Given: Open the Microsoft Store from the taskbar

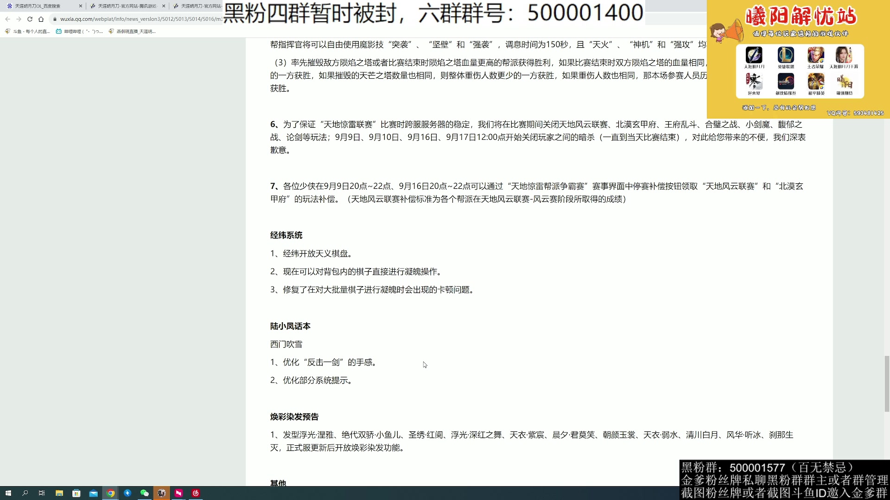Looking at the screenshot, I should (76, 494).
